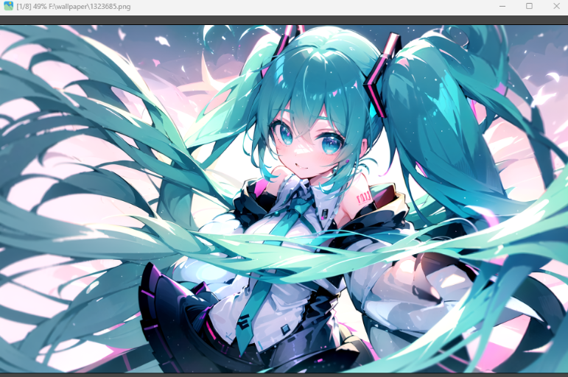Click the title text "[1/8] 49% F:\wallpaper\1323685.png"
Screen dimensions: 568x377
[74, 7]
